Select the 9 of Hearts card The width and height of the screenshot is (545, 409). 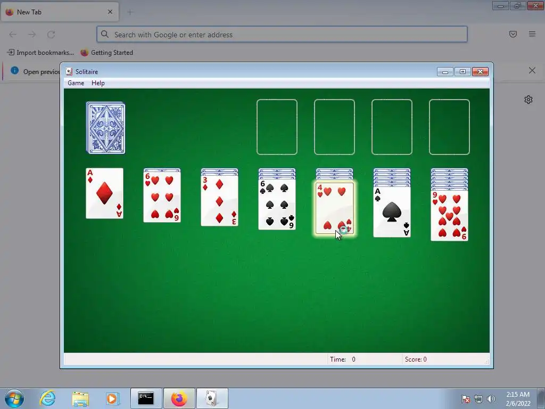coord(449,215)
